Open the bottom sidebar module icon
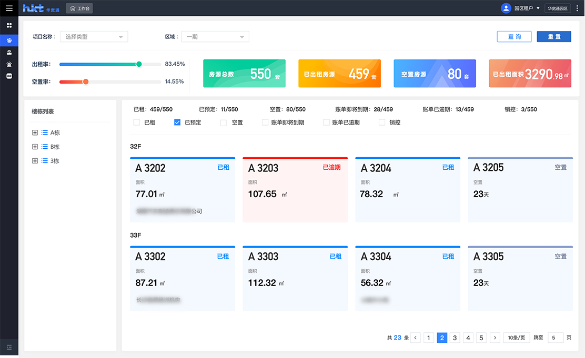585x358 pixels. click(x=9, y=76)
